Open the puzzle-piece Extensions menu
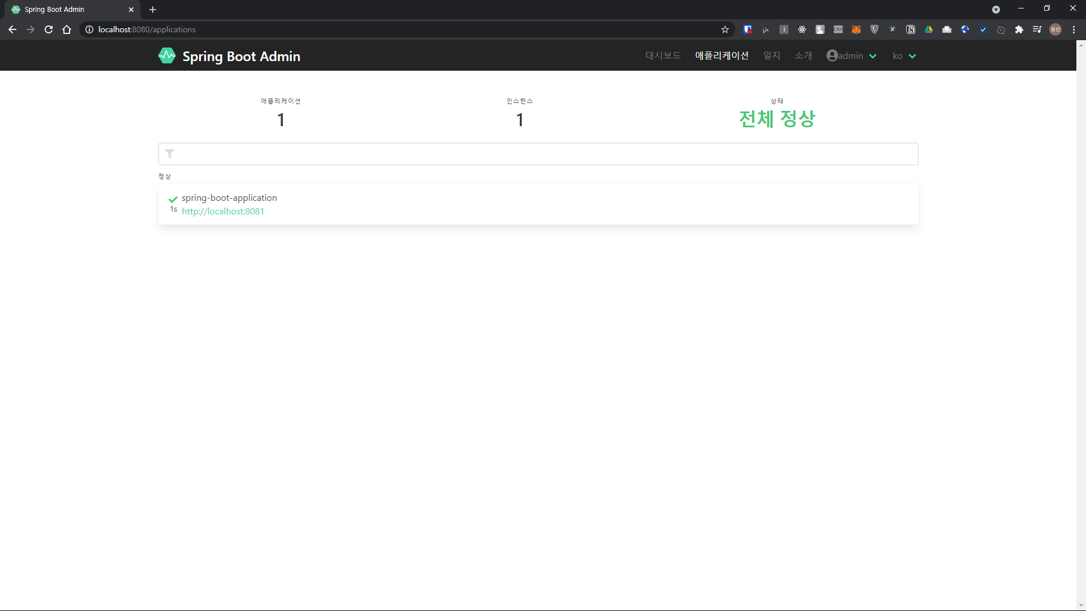This screenshot has width=1086, height=611. [x=1019, y=29]
